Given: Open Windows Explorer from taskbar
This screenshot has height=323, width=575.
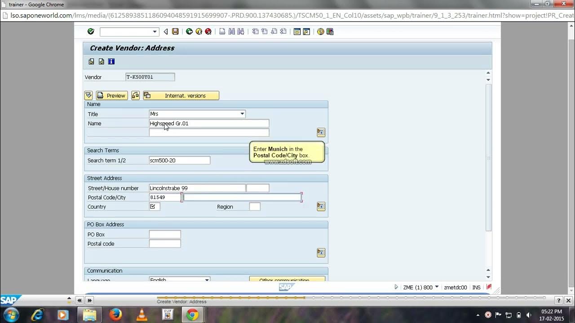Looking at the screenshot, I should (89, 315).
